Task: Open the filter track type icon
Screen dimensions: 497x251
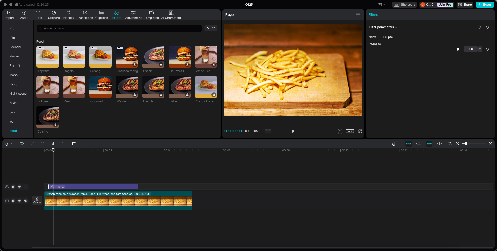Action: click(x=7, y=187)
